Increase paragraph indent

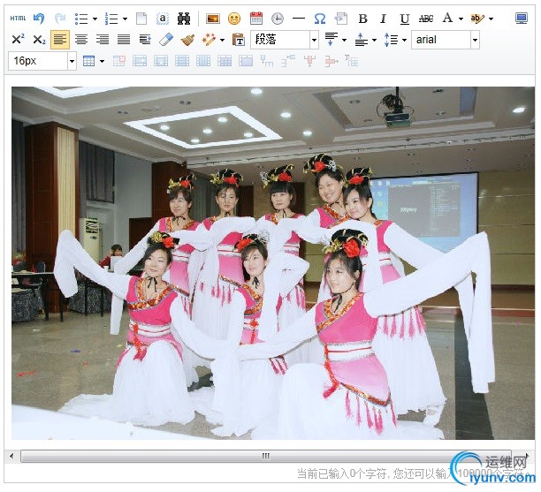pyautogui.click(x=145, y=40)
